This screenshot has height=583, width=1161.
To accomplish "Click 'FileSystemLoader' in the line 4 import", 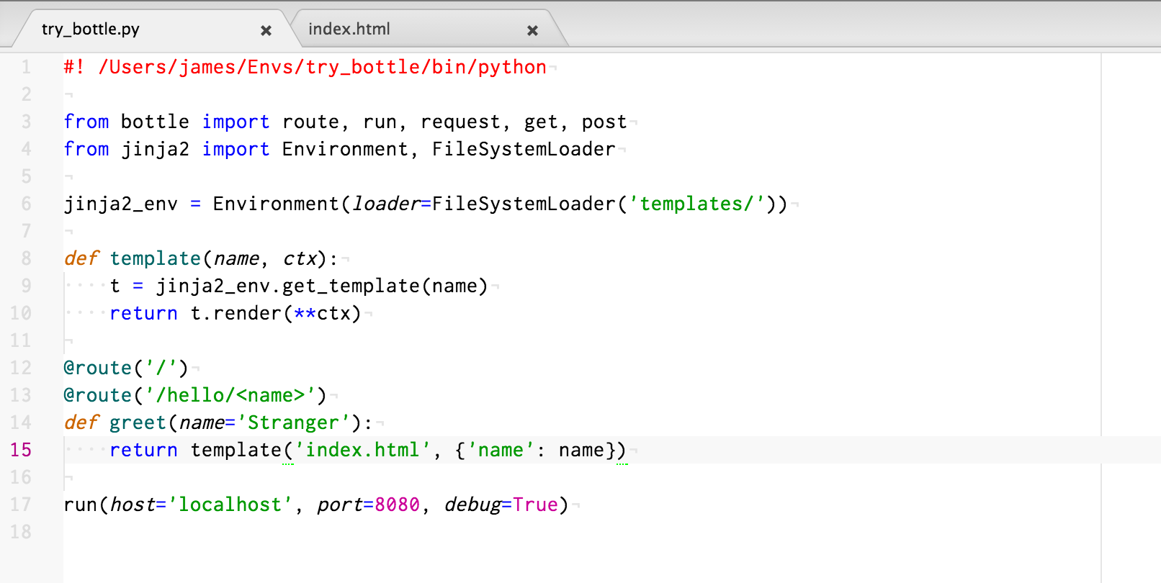I will pyautogui.click(x=524, y=149).
